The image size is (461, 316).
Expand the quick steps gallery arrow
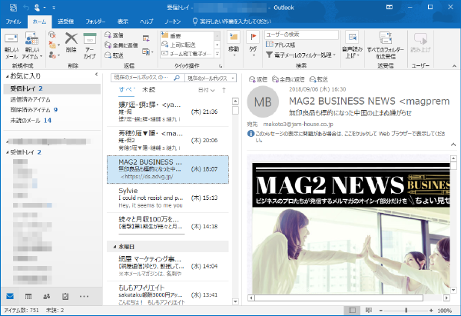[x=217, y=54]
